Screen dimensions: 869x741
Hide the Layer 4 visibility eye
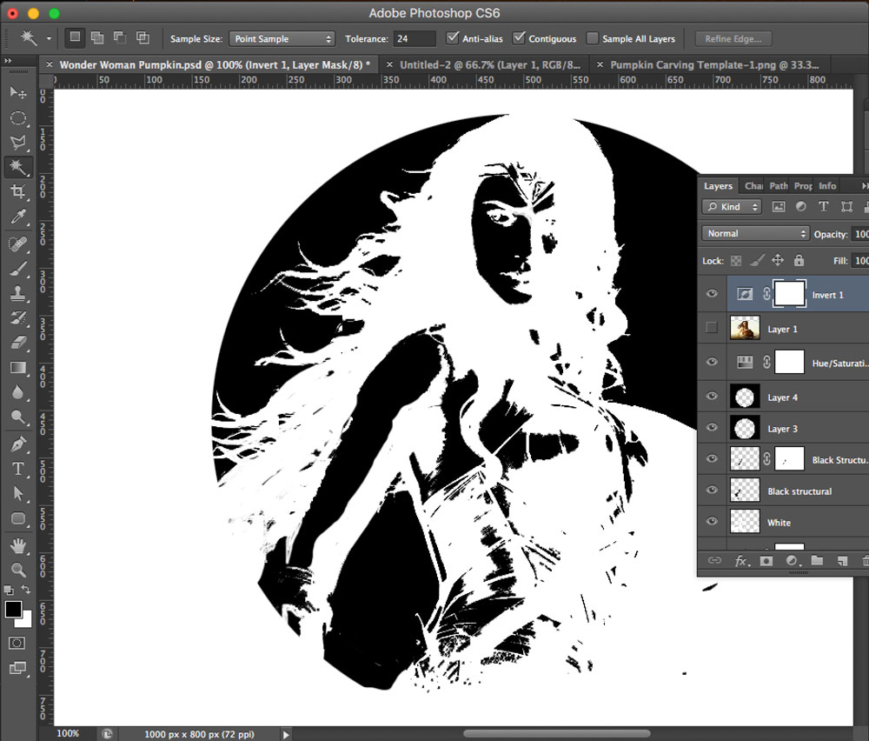(712, 397)
